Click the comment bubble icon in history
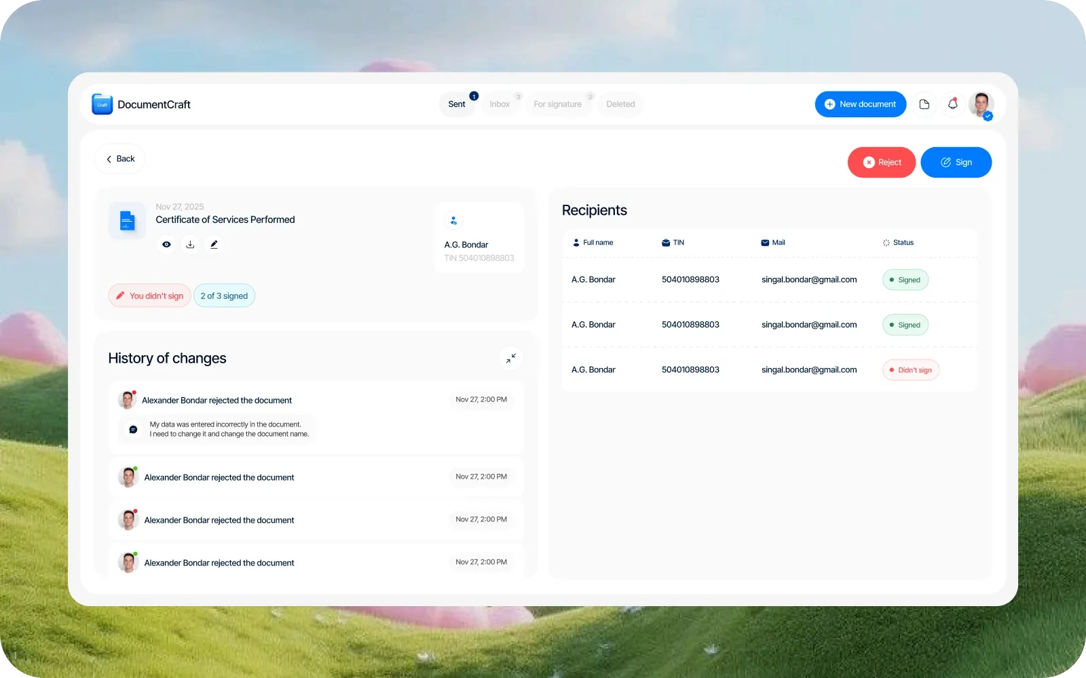This screenshot has width=1086, height=678. [133, 429]
